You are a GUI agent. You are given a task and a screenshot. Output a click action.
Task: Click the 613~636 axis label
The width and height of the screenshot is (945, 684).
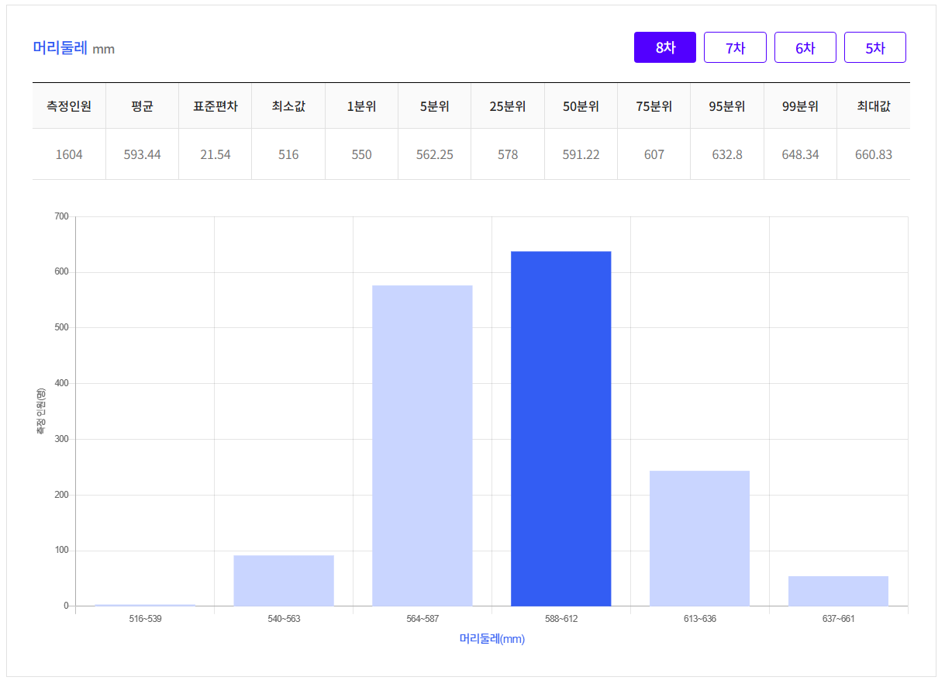coord(700,619)
